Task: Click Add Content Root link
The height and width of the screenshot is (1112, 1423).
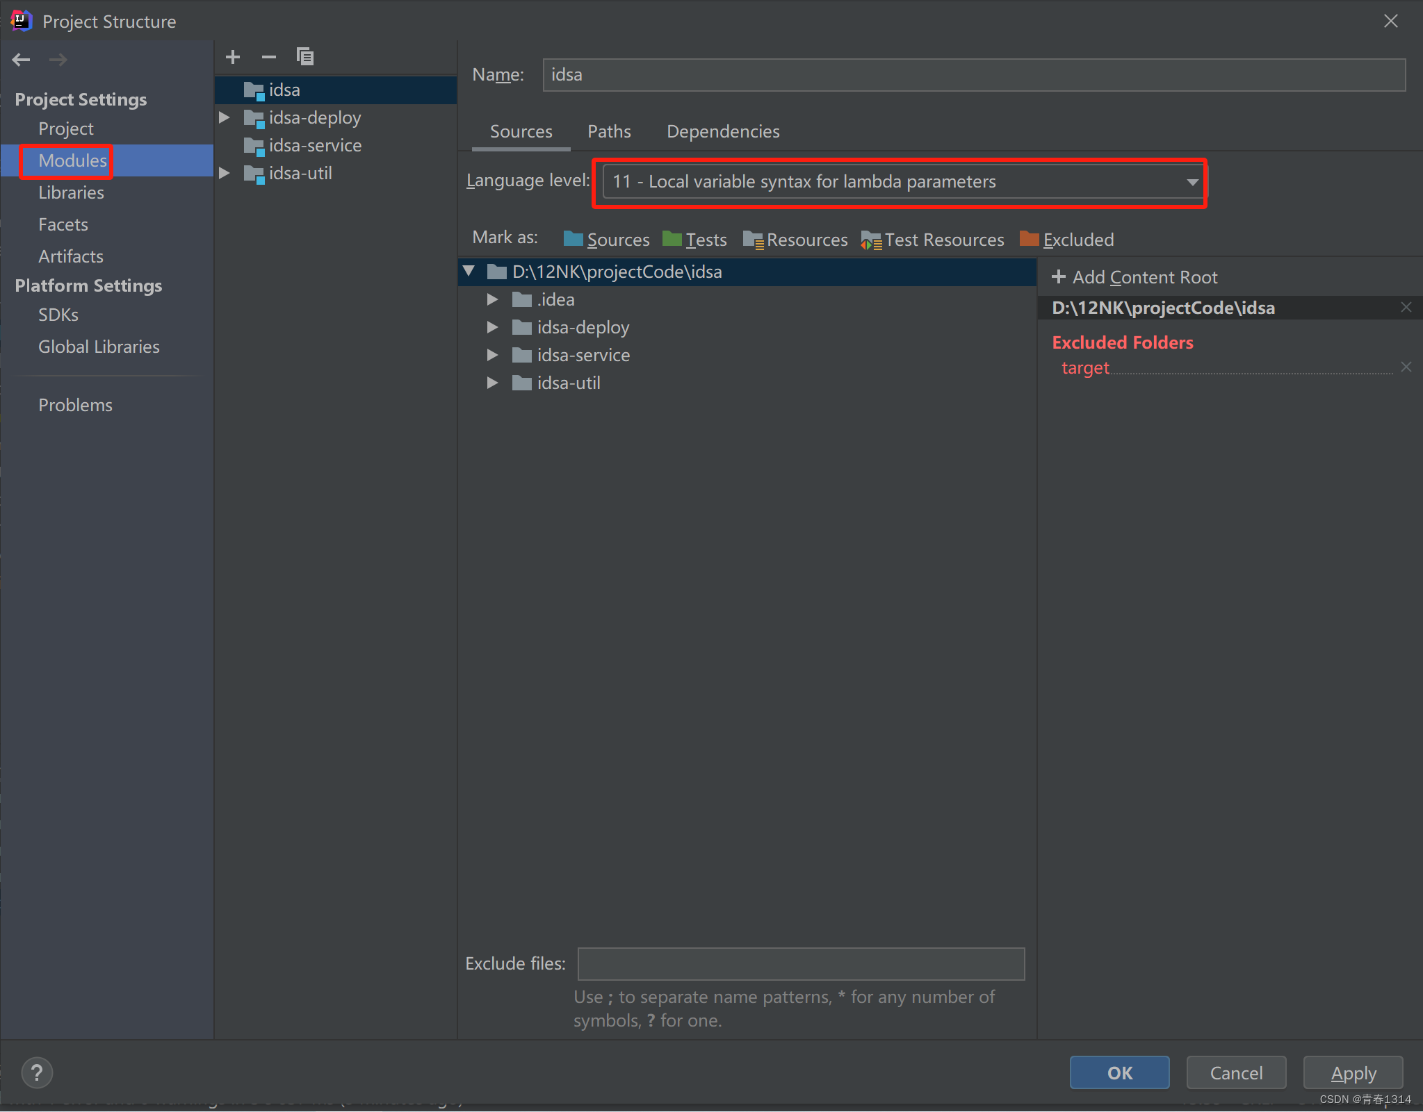Action: (x=1135, y=277)
